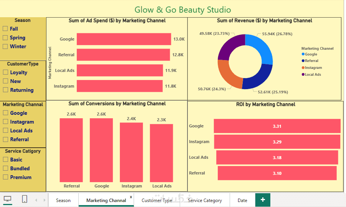Tick the New customer type checkbox
Image resolution: width=346 pixels, height=207 pixels.
point(5,81)
